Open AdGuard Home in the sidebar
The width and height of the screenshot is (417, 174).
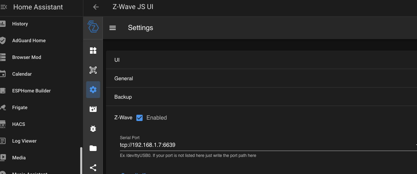coord(29,40)
